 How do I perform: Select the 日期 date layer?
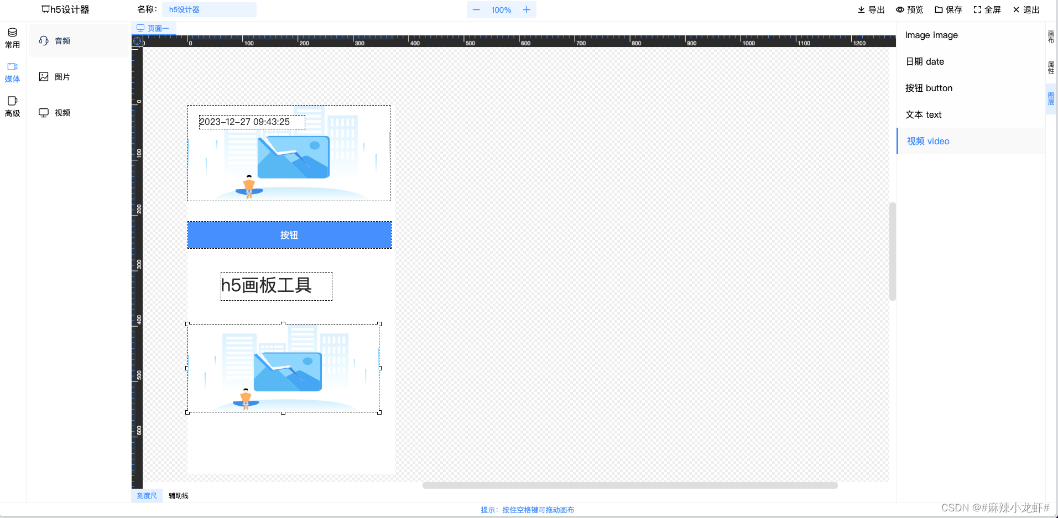(x=971, y=61)
